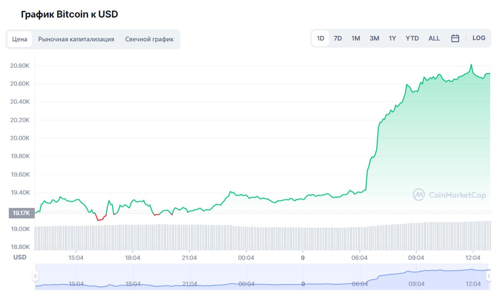
Task: Select the YTD time range
Action: click(412, 38)
